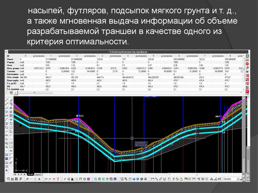The width and height of the screenshot is (258, 193).
Task: Click the blue 3D box visual style icon
Action: click(134, 179)
